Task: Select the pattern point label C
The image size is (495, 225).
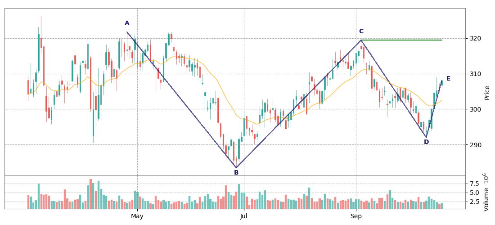Action: pos(361,31)
